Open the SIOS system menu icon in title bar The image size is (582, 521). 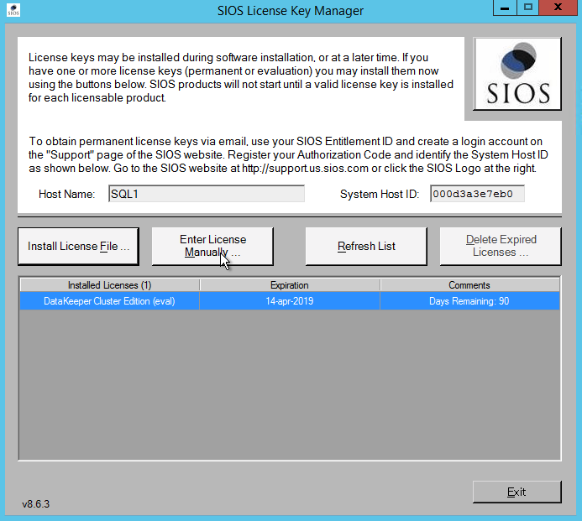(x=13, y=10)
